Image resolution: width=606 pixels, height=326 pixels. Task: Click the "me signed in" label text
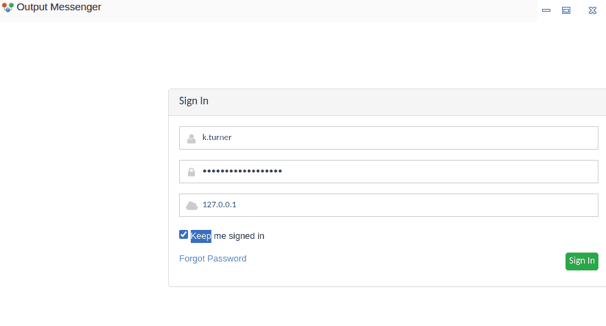tap(239, 236)
